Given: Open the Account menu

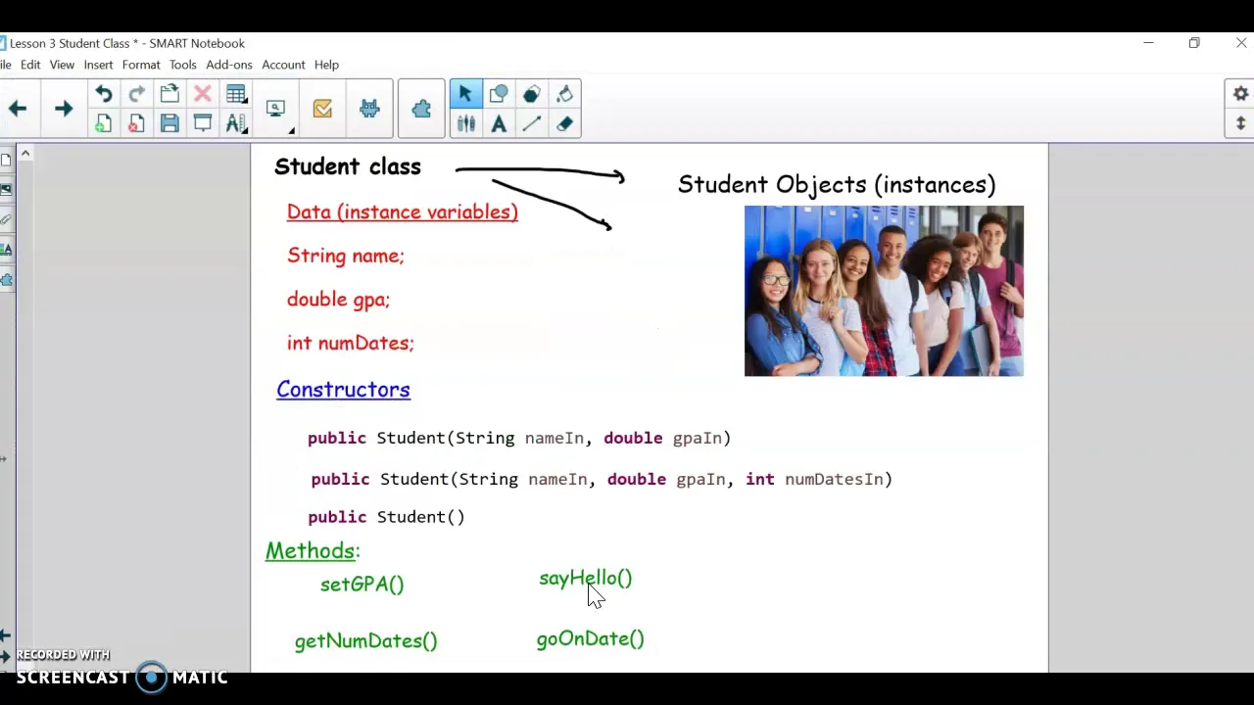Looking at the screenshot, I should click(283, 65).
